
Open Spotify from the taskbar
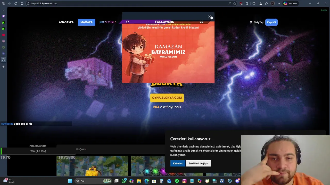tap(177, 181)
